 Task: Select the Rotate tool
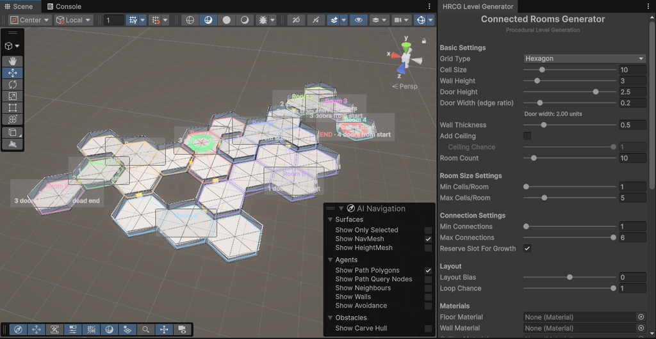13,84
